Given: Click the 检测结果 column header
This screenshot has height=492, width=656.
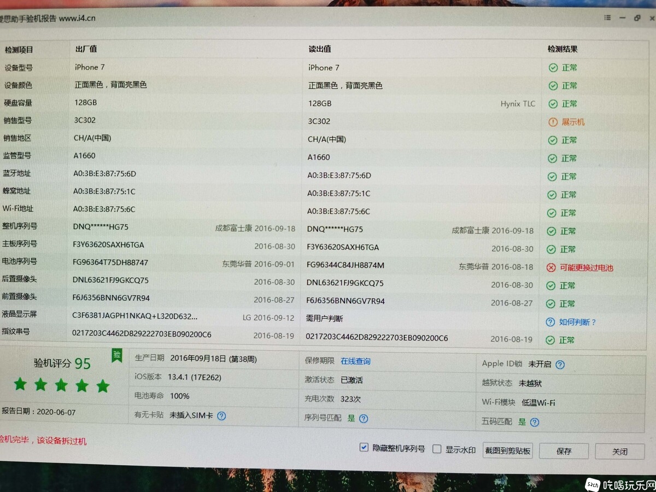Looking at the screenshot, I should pyautogui.click(x=563, y=49).
